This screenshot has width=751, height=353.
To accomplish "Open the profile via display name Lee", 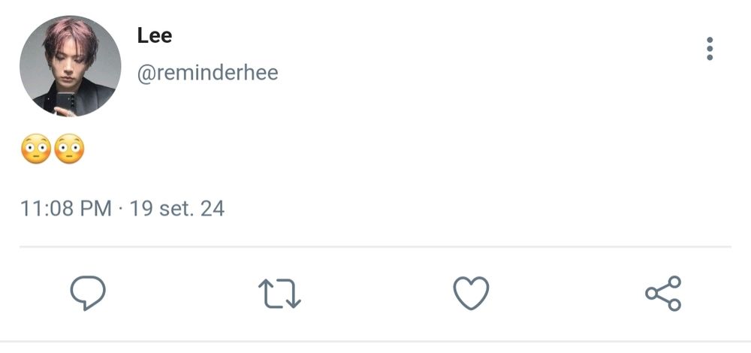I will pyautogui.click(x=155, y=35).
